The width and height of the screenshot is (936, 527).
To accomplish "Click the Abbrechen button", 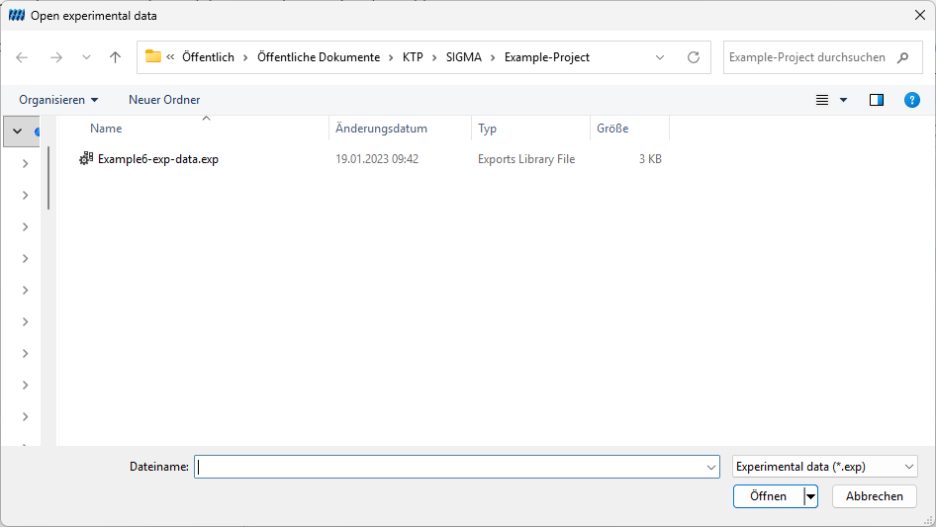I will [x=874, y=496].
